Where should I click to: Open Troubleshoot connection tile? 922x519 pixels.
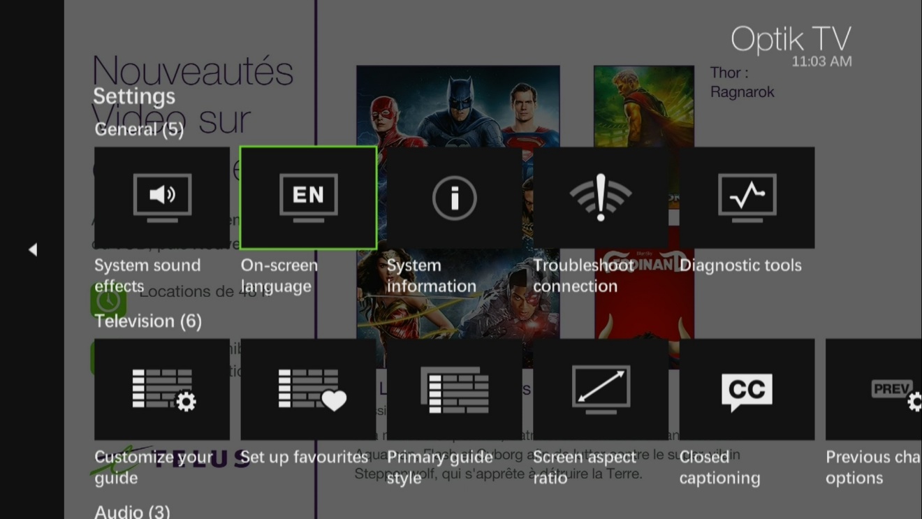tap(601, 198)
